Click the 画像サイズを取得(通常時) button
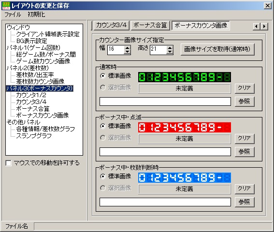The image size is (274, 232). click(217, 49)
